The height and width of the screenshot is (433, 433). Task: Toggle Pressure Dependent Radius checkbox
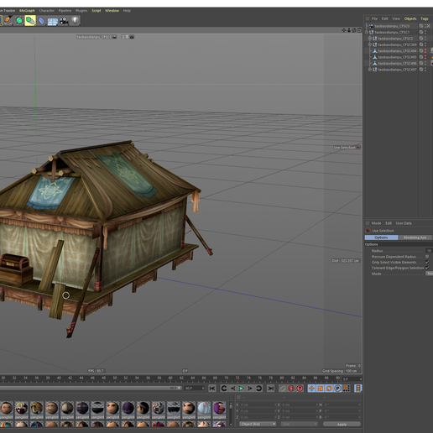click(x=427, y=257)
